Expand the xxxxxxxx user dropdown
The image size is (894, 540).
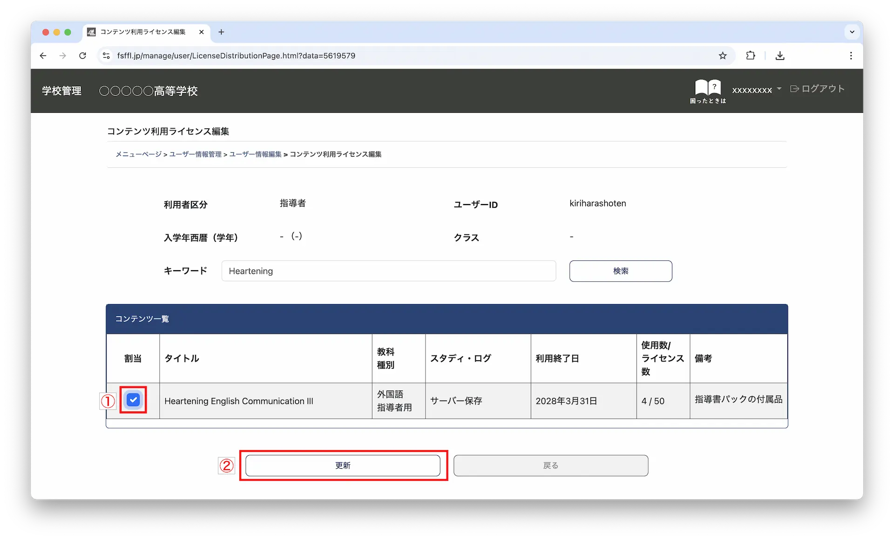click(x=756, y=89)
